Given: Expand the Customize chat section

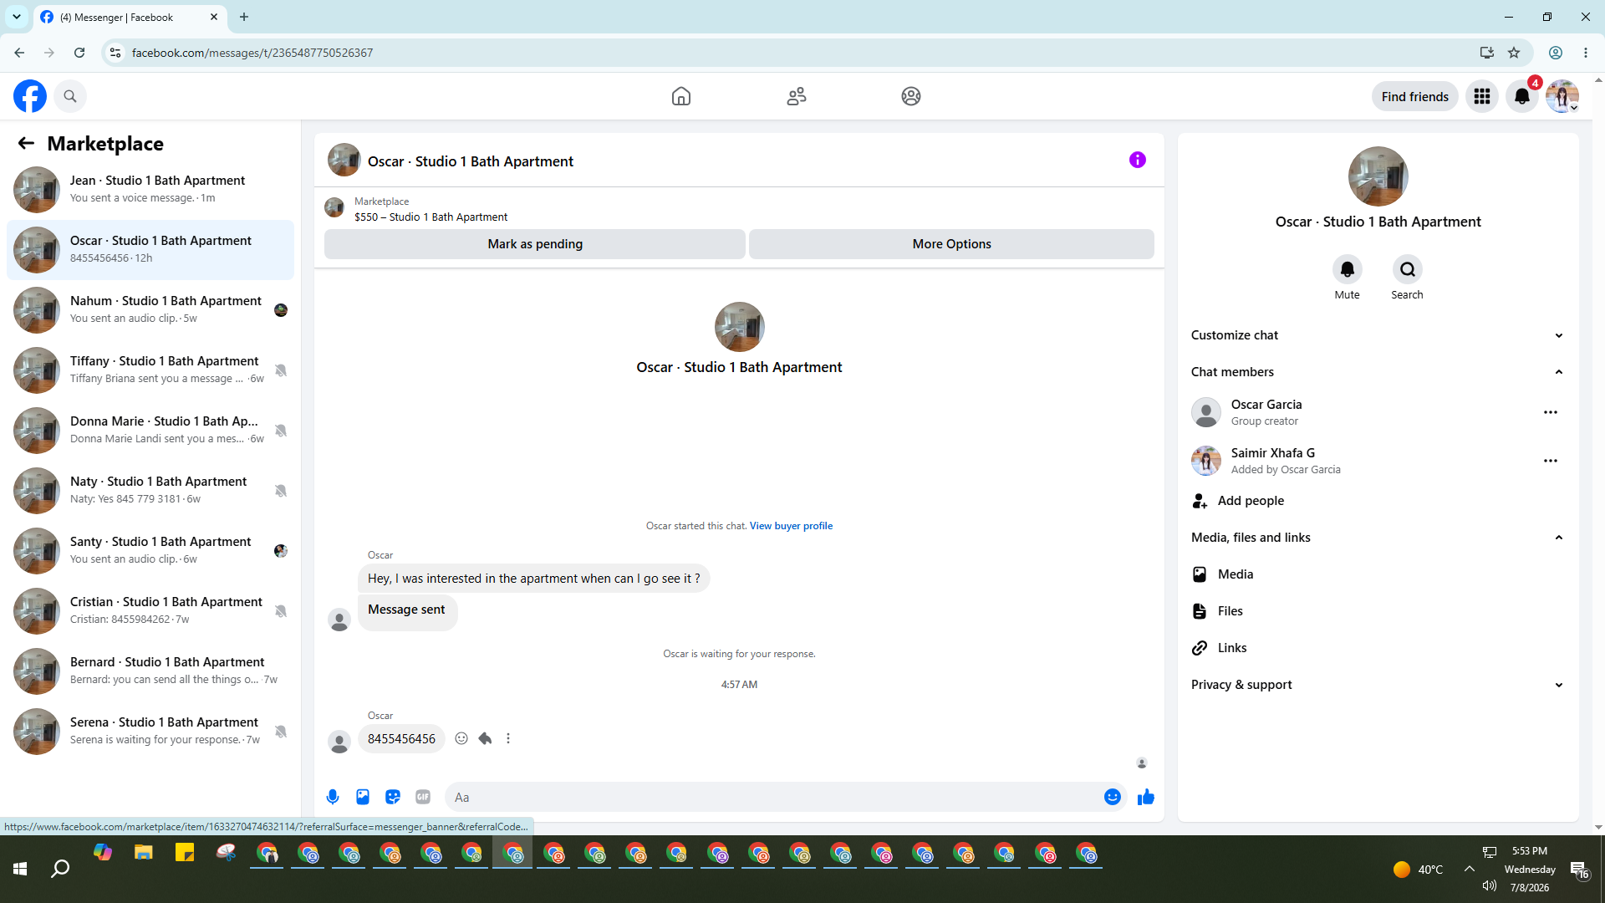Looking at the screenshot, I should (1378, 335).
